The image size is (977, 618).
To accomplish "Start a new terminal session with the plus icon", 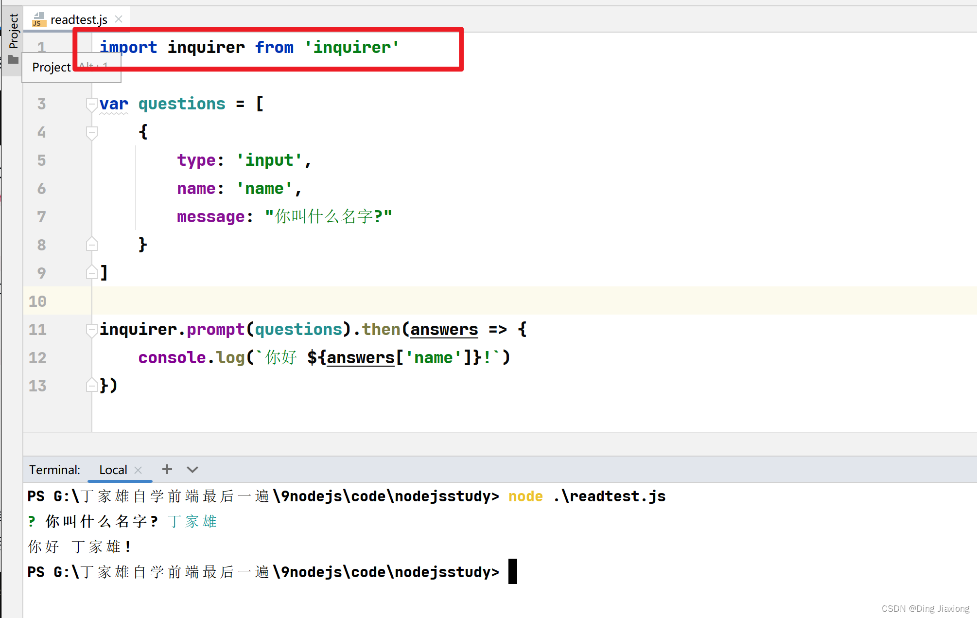I will [167, 469].
